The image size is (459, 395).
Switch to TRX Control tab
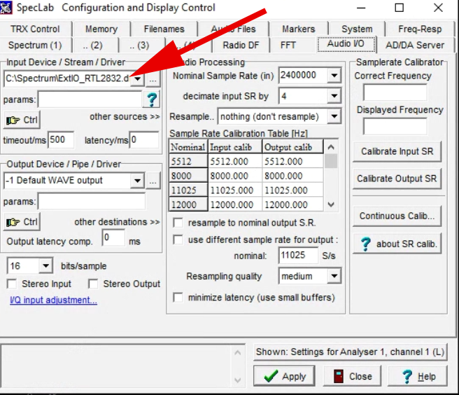[x=35, y=29]
